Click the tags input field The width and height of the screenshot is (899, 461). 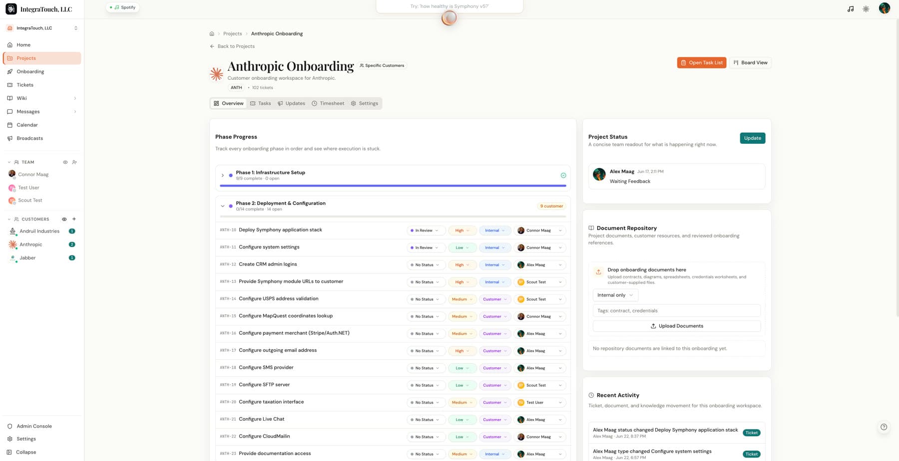pos(676,311)
